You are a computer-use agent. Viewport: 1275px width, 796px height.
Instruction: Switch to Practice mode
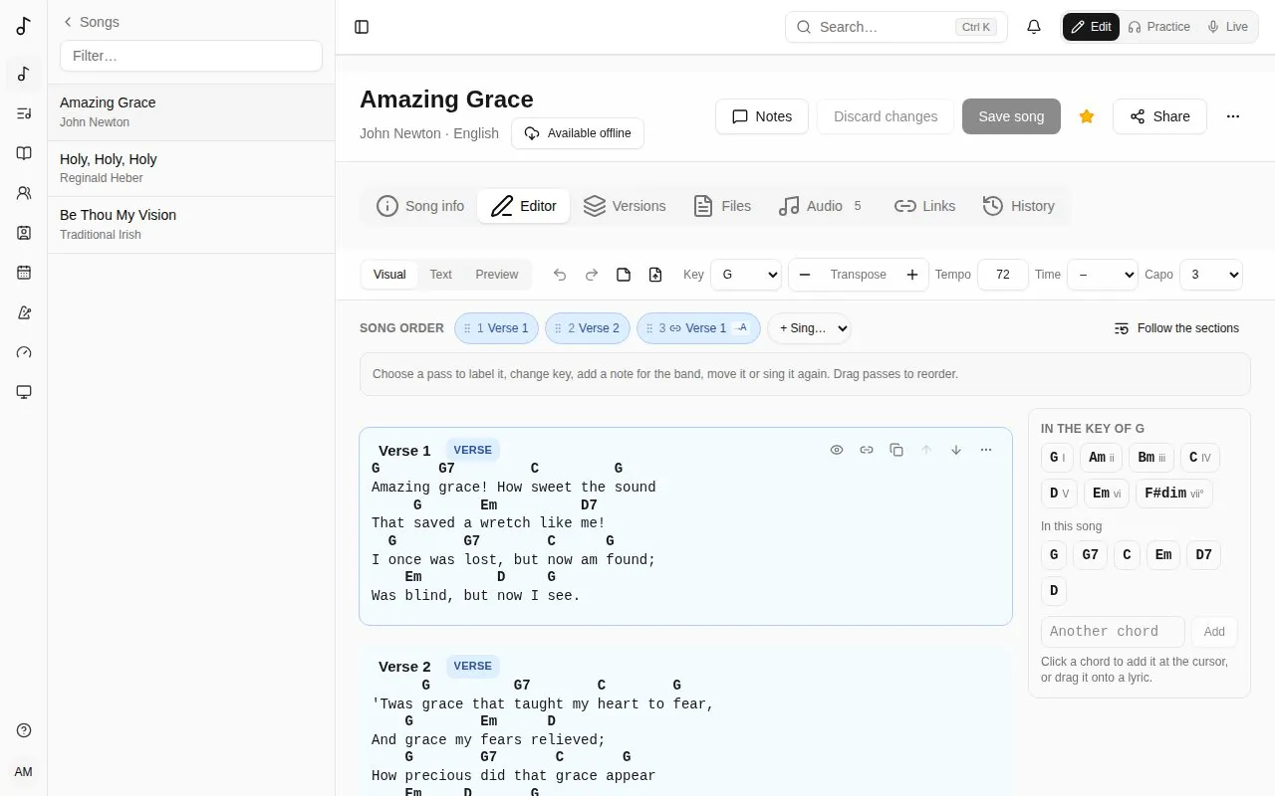(x=1158, y=27)
